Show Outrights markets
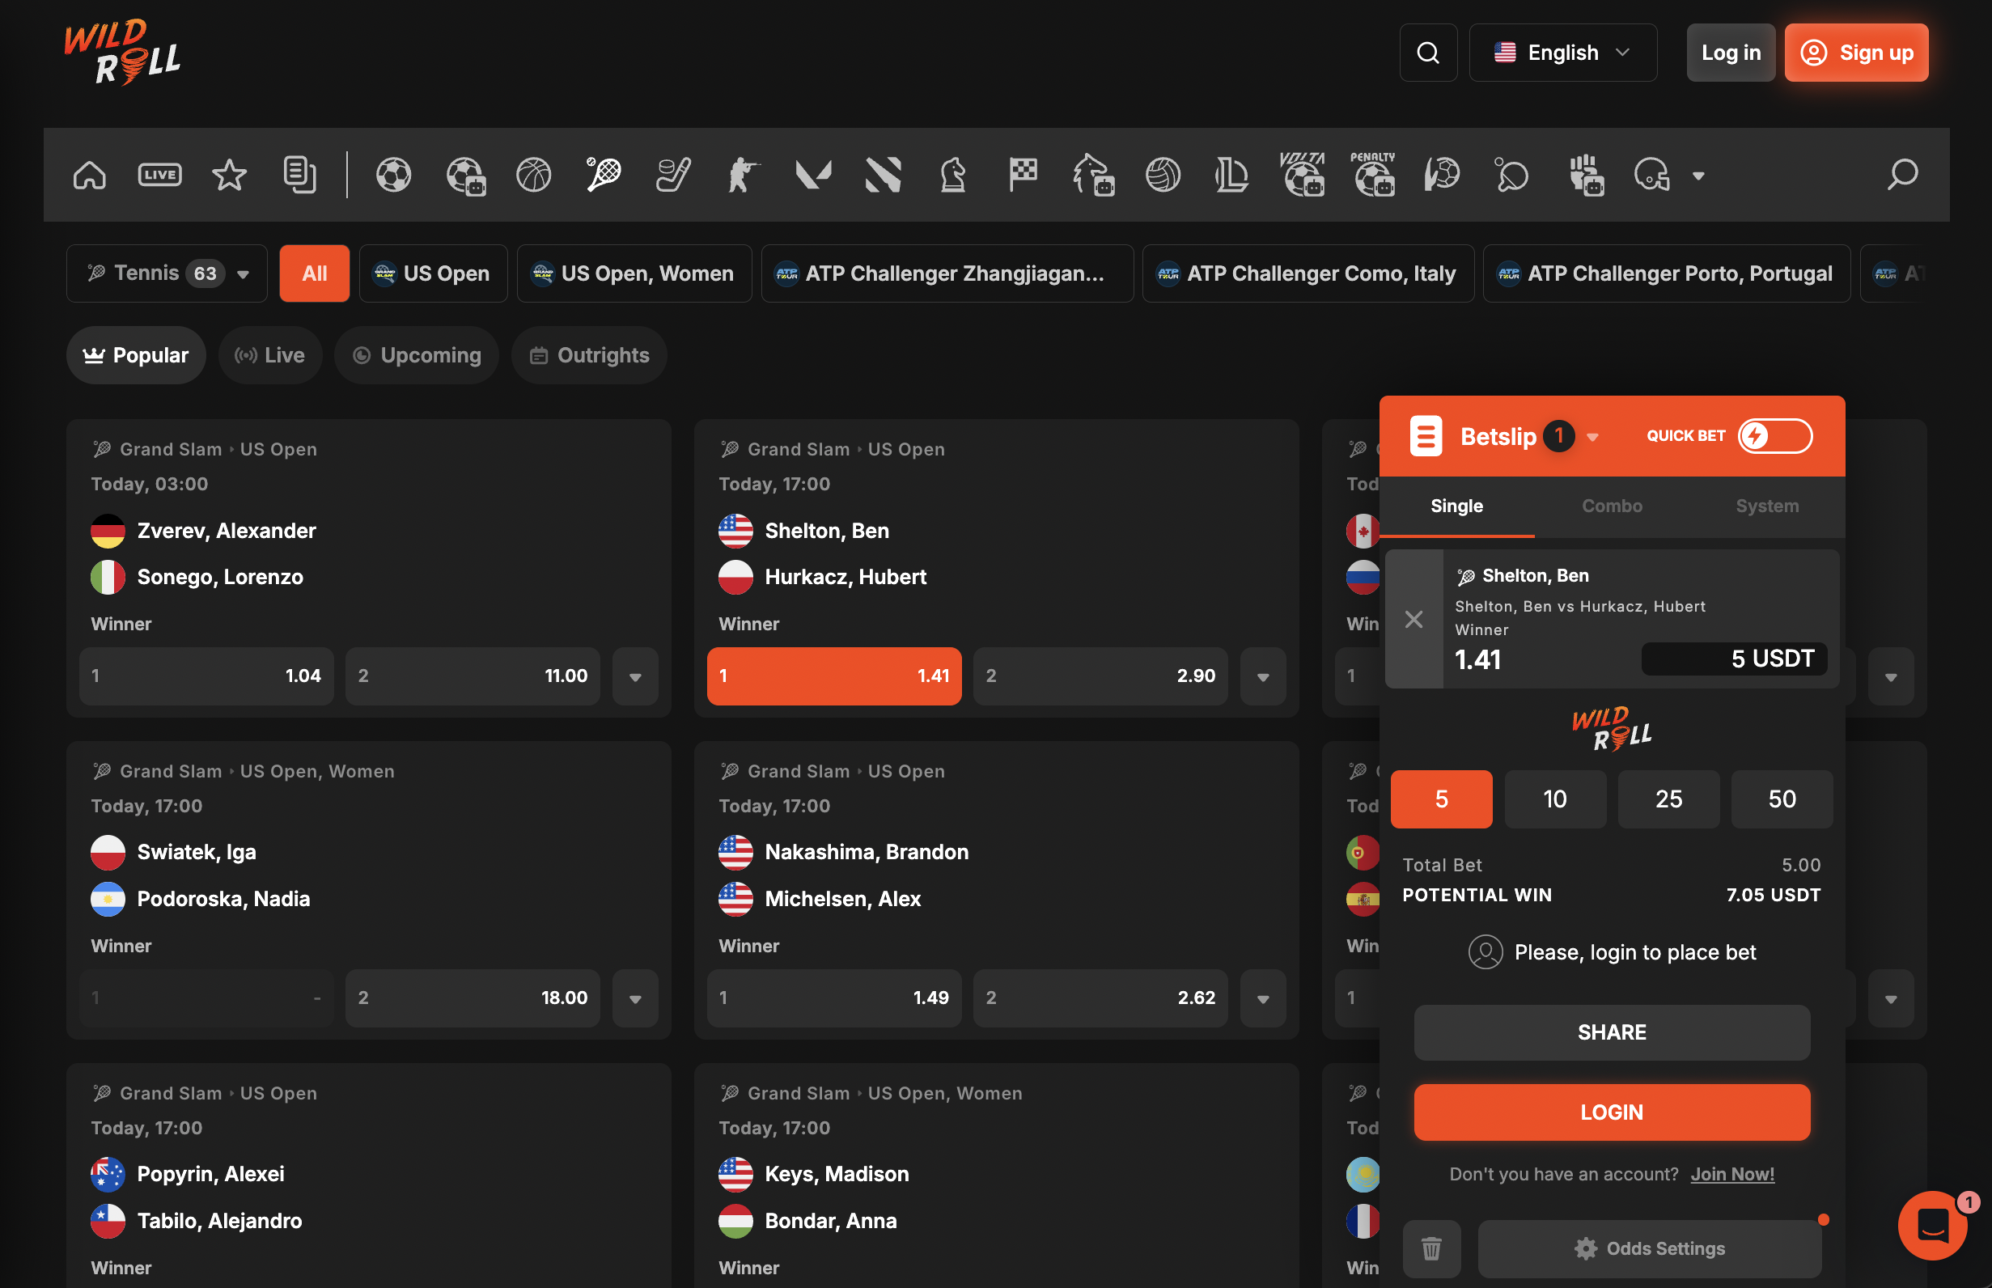1992x1288 pixels. point(589,355)
